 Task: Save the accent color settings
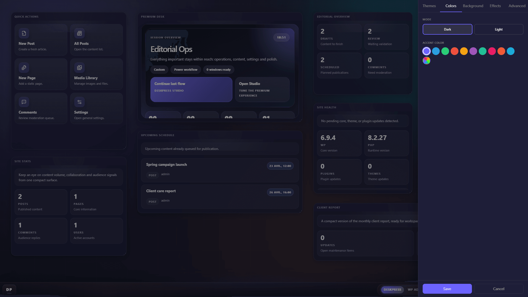point(447,289)
